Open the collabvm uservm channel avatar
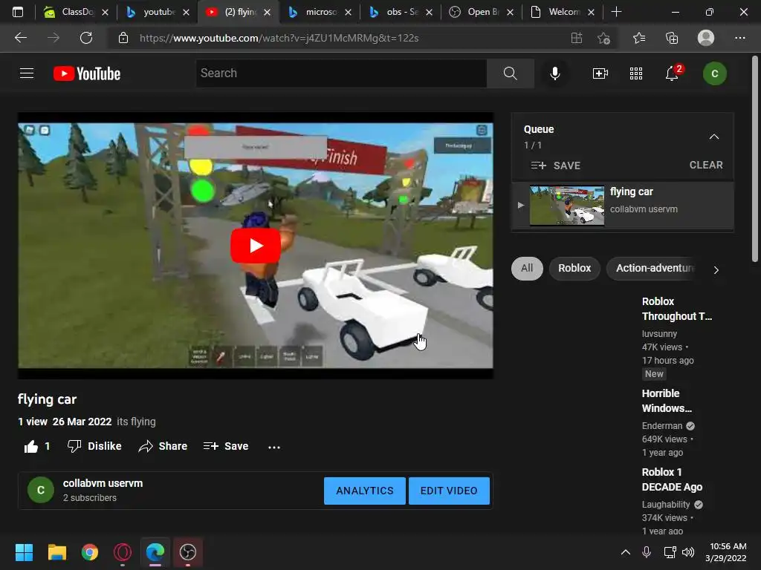The width and height of the screenshot is (761, 570). click(41, 490)
